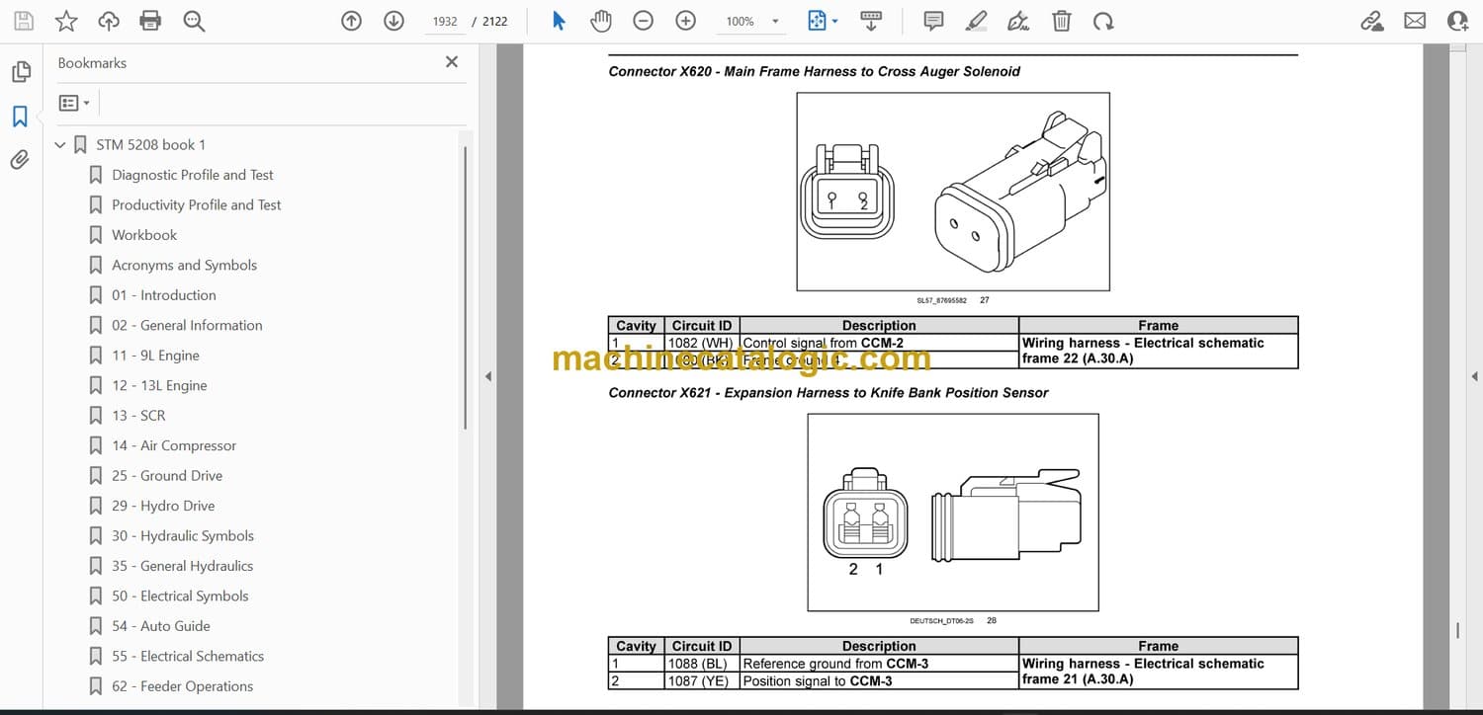The height and width of the screenshot is (715, 1483).
Task: Click the Print file icon
Action: (150, 21)
